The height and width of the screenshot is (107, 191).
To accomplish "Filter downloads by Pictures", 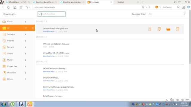I will 17,41.
